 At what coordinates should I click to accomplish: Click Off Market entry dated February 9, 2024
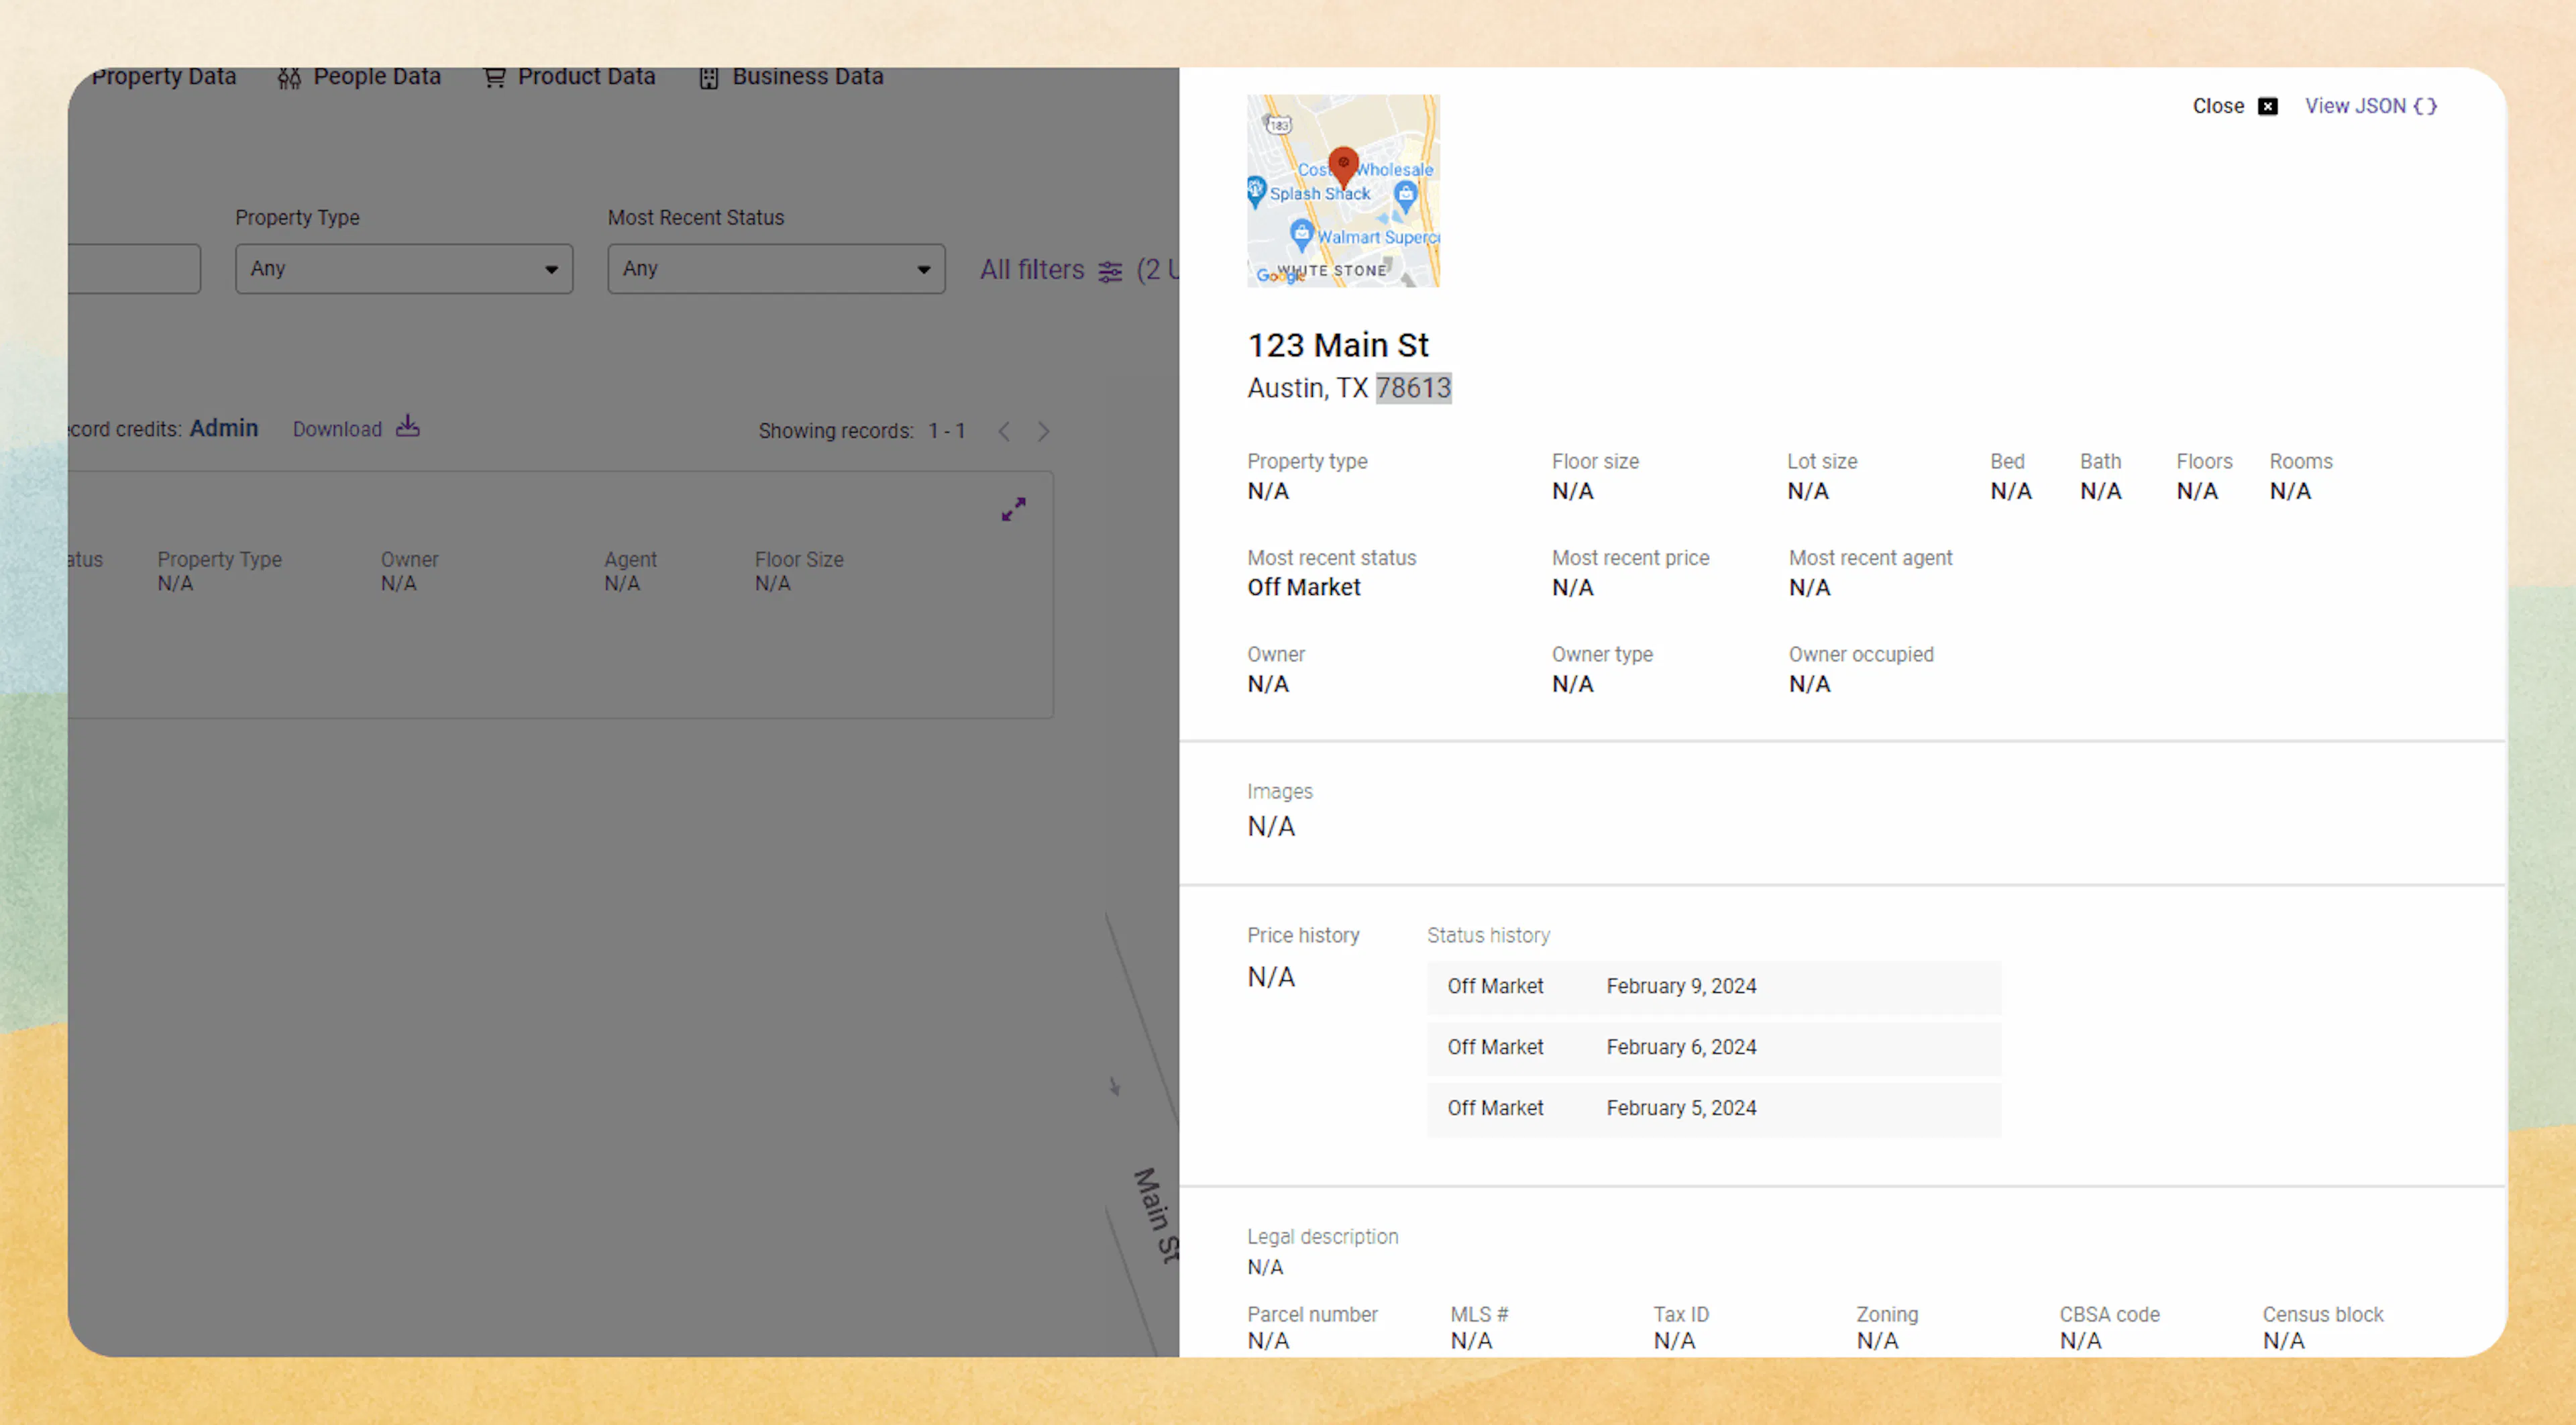click(1712, 986)
